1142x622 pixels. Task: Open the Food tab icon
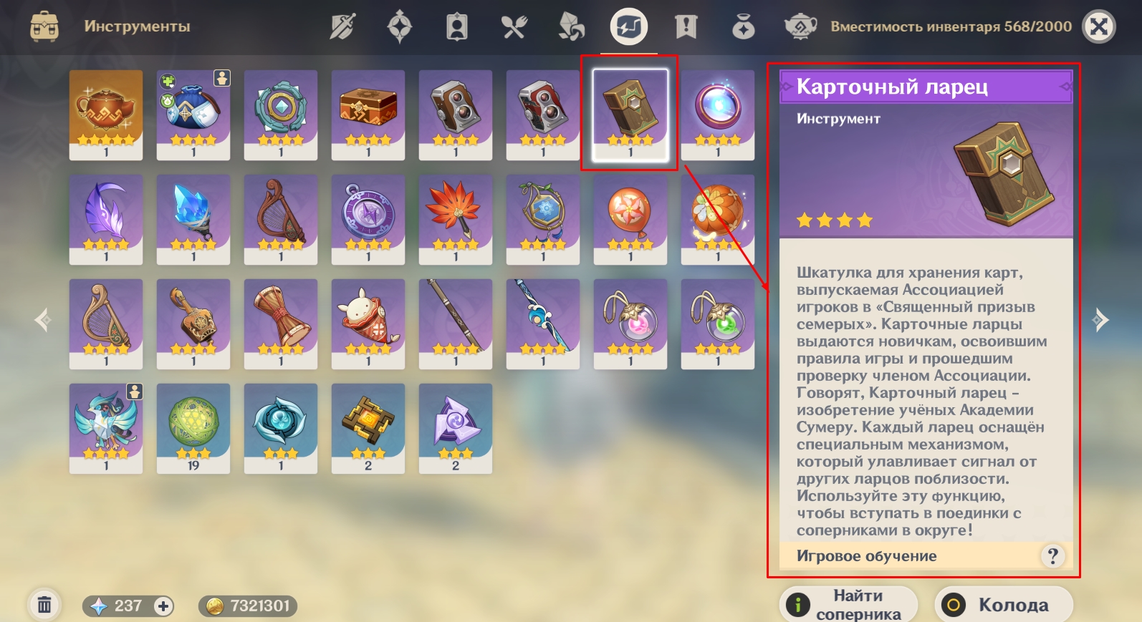point(514,27)
